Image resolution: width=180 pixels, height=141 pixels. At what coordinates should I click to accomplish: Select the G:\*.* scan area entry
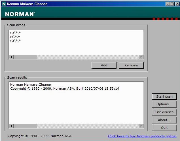(x=15, y=41)
